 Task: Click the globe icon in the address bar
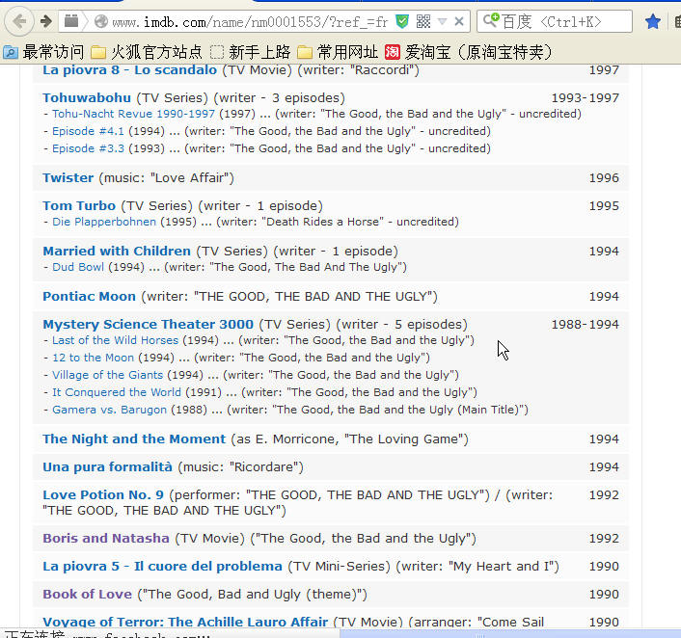pyautogui.click(x=100, y=21)
